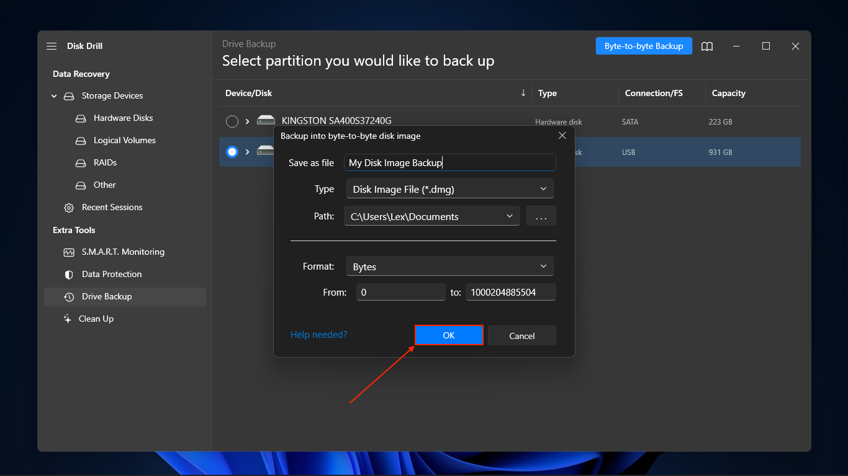The height and width of the screenshot is (476, 848).
Task: Expand the selected USB disk row
Action: pos(247,152)
